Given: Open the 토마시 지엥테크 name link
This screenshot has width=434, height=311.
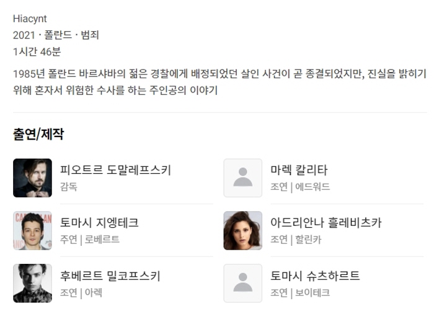Looking at the screenshot, I should pos(99,223).
